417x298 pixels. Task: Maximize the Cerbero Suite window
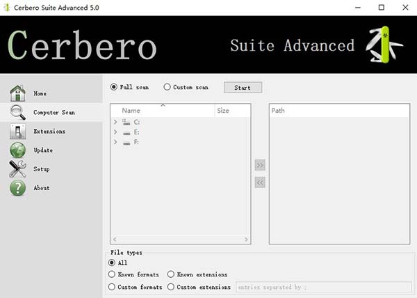(382, 8)
